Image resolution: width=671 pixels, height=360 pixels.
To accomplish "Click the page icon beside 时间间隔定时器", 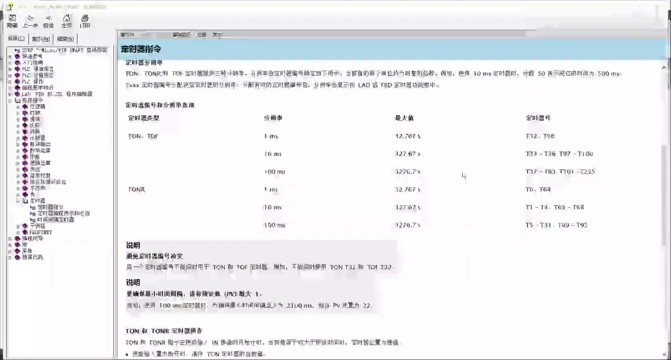I will click(x=33, y=220).
